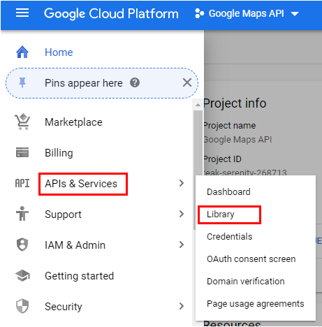
Task: Click the pushpin icon in pins banner
Action: tap(22, 82)
